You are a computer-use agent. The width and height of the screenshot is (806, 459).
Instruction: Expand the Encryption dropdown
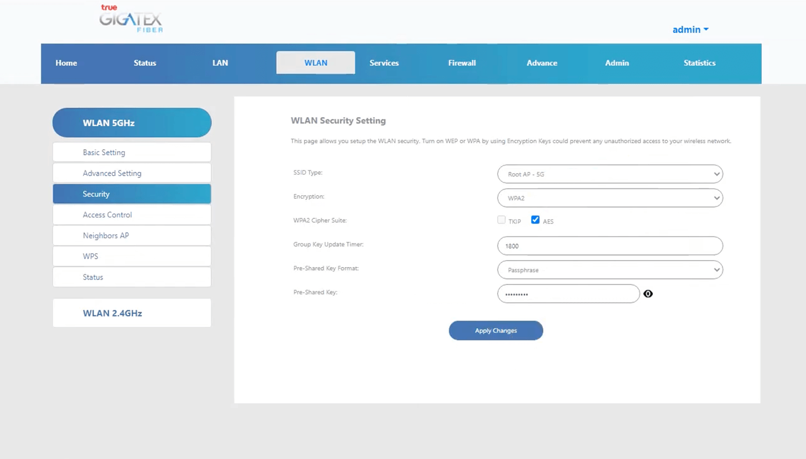(x=610, y=198)
